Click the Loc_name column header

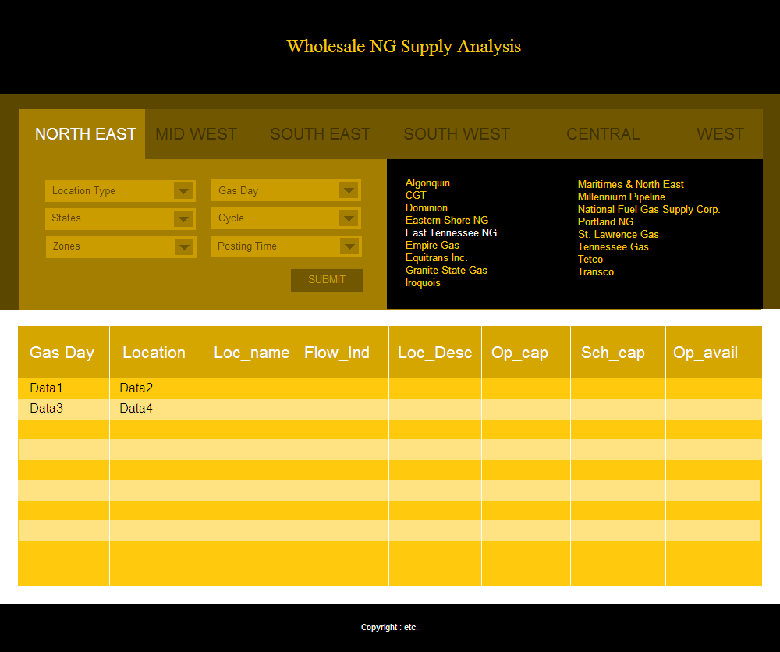(x=250, y=353)
